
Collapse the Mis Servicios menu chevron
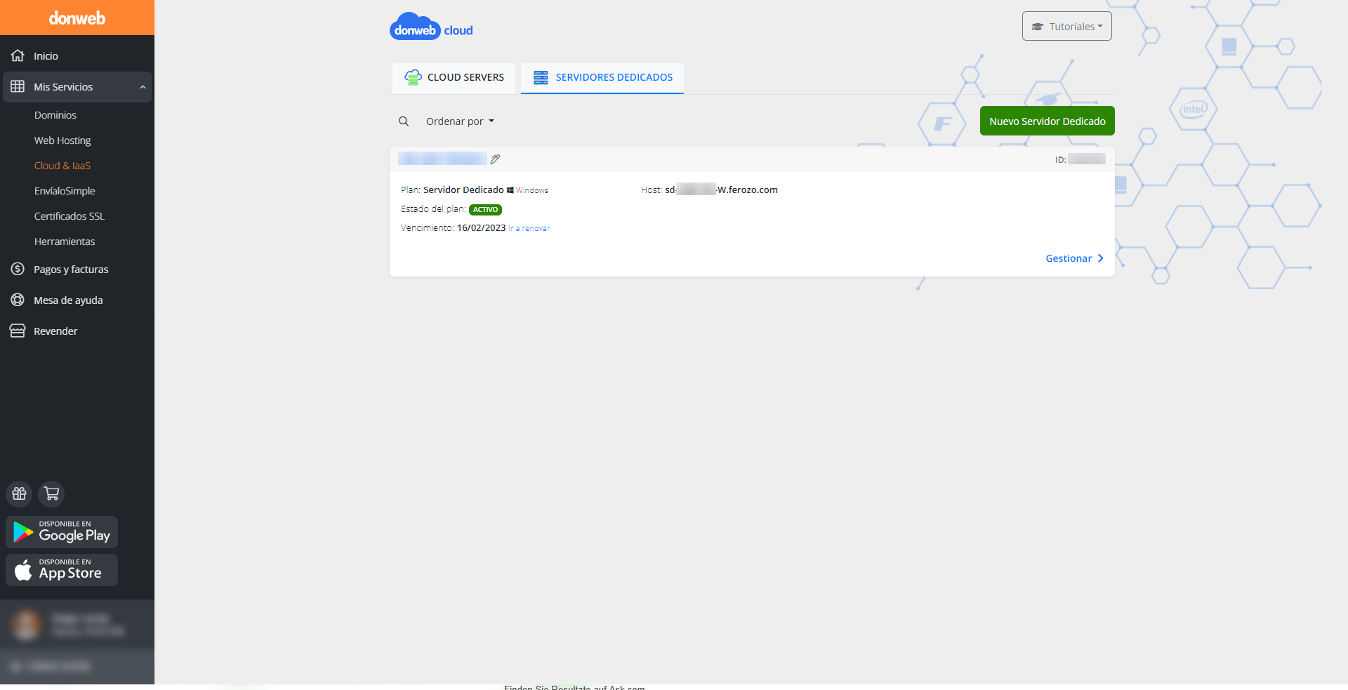click(143, 87)
